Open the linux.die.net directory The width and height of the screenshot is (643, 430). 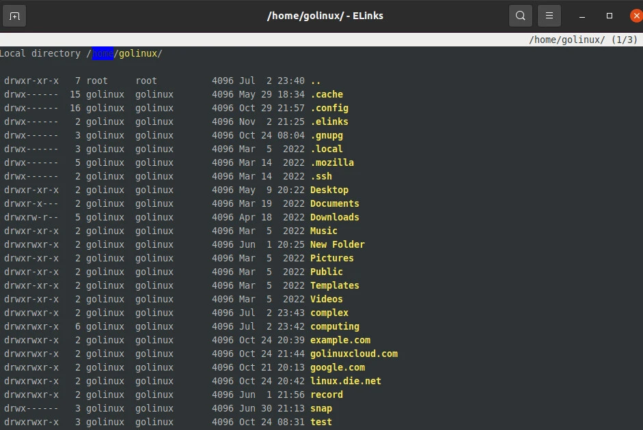click(x=345, y=381)
